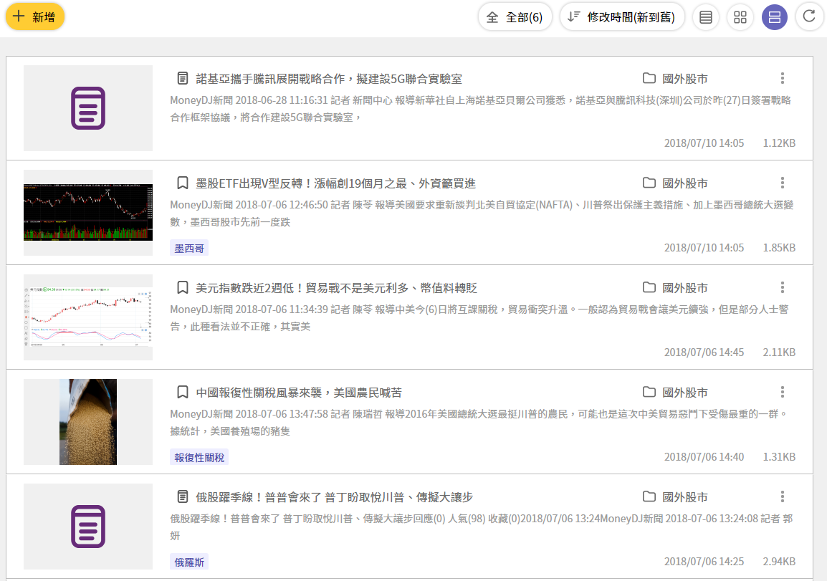The width and height of the screenshot is (827, 581).
Task: Click the 新增 add button
Action: [x=35, y=17]
